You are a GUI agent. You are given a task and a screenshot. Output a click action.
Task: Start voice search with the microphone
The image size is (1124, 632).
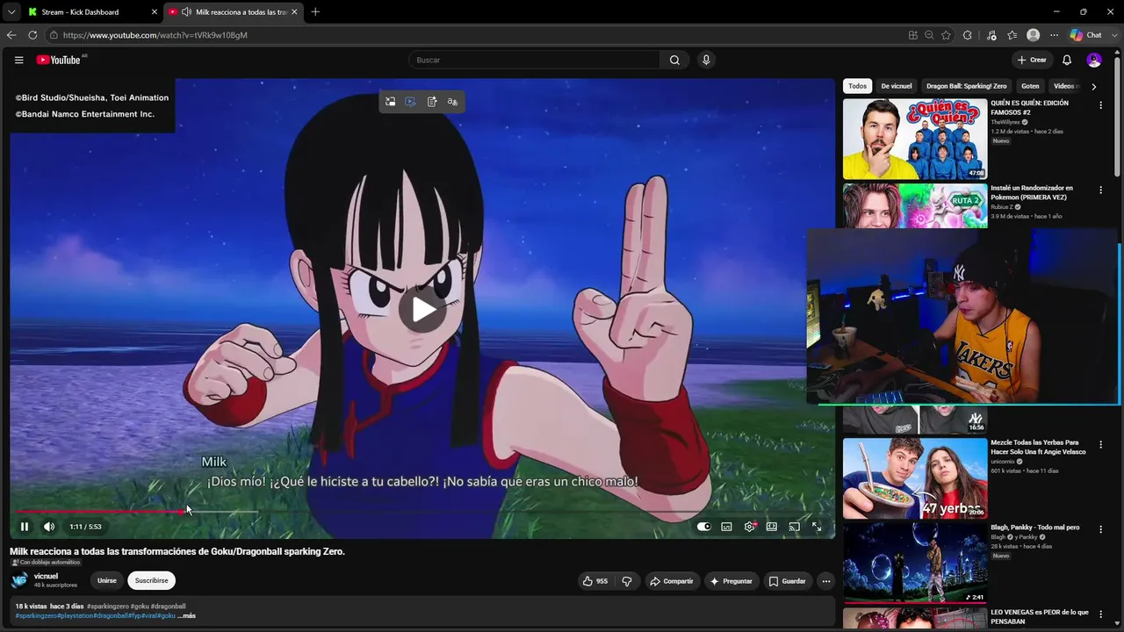[706, 60]
